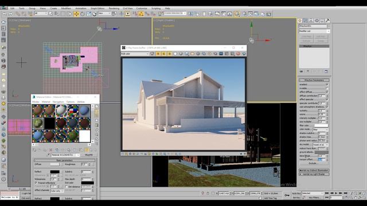
Task: Open the reference coordinate 'View' dropdown
Action: 104,14
